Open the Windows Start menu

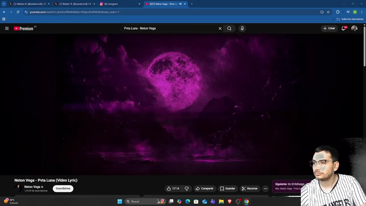pos(120,201)
